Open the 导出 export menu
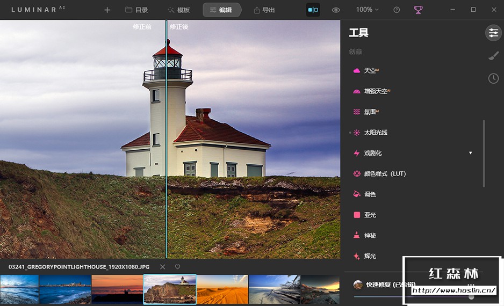 click(264, 10)
